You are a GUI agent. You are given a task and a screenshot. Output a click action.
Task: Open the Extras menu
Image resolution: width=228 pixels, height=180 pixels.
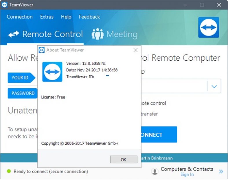tap(47, 17)
